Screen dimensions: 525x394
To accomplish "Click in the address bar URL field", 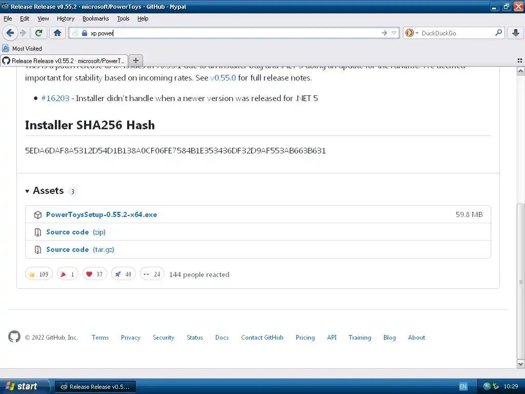I will pos(234,33).
